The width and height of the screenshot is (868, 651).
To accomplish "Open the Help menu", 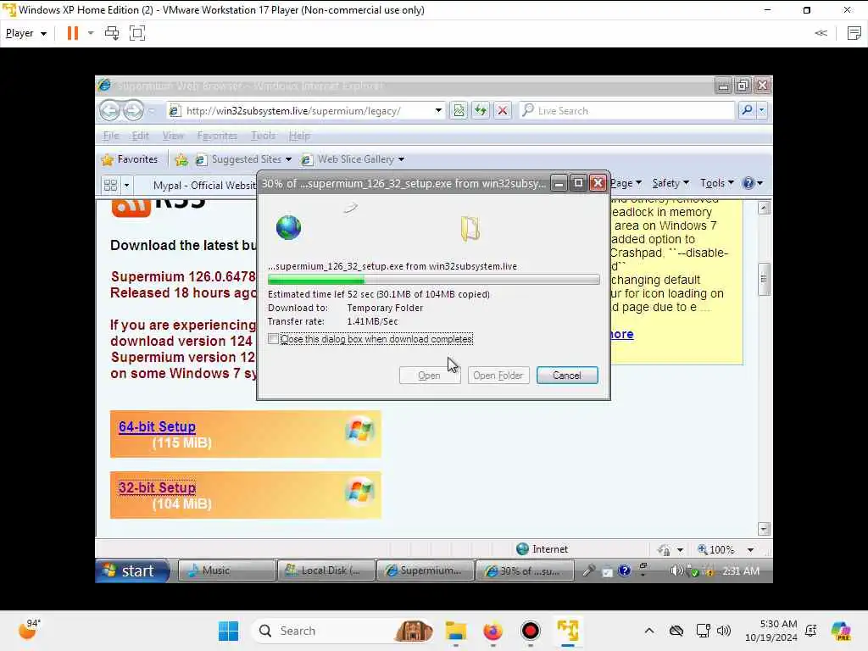I will [299, 136].
